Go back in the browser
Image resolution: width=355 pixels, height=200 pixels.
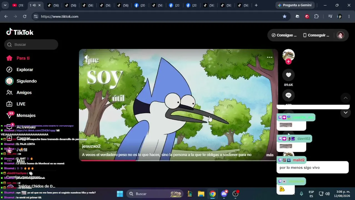pyautogui.click(x=6, y=16)
